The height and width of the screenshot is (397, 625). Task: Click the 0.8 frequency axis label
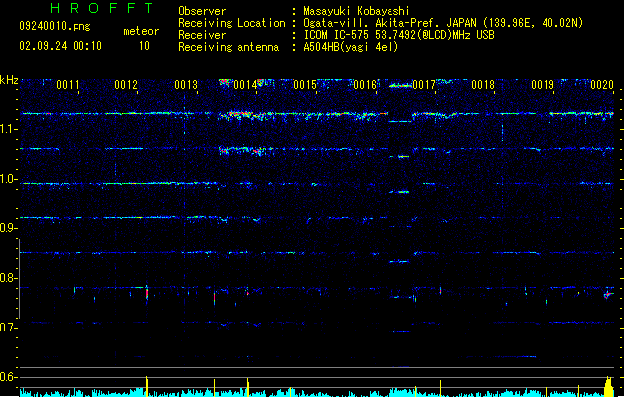pos(8,278)
